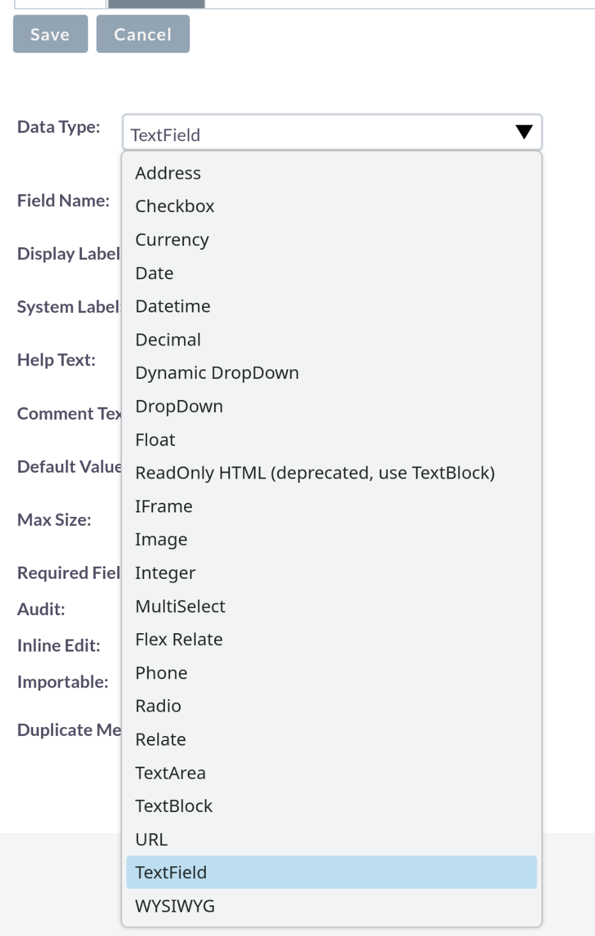Click the Cancel button
Image resolution: width=595 pixels, height=936 pixels.
[143, 34]
